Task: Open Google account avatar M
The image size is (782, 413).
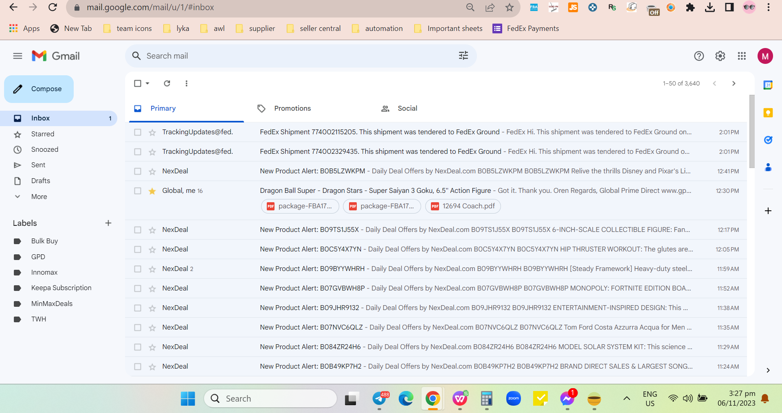Action: click(x=765, y=56)
